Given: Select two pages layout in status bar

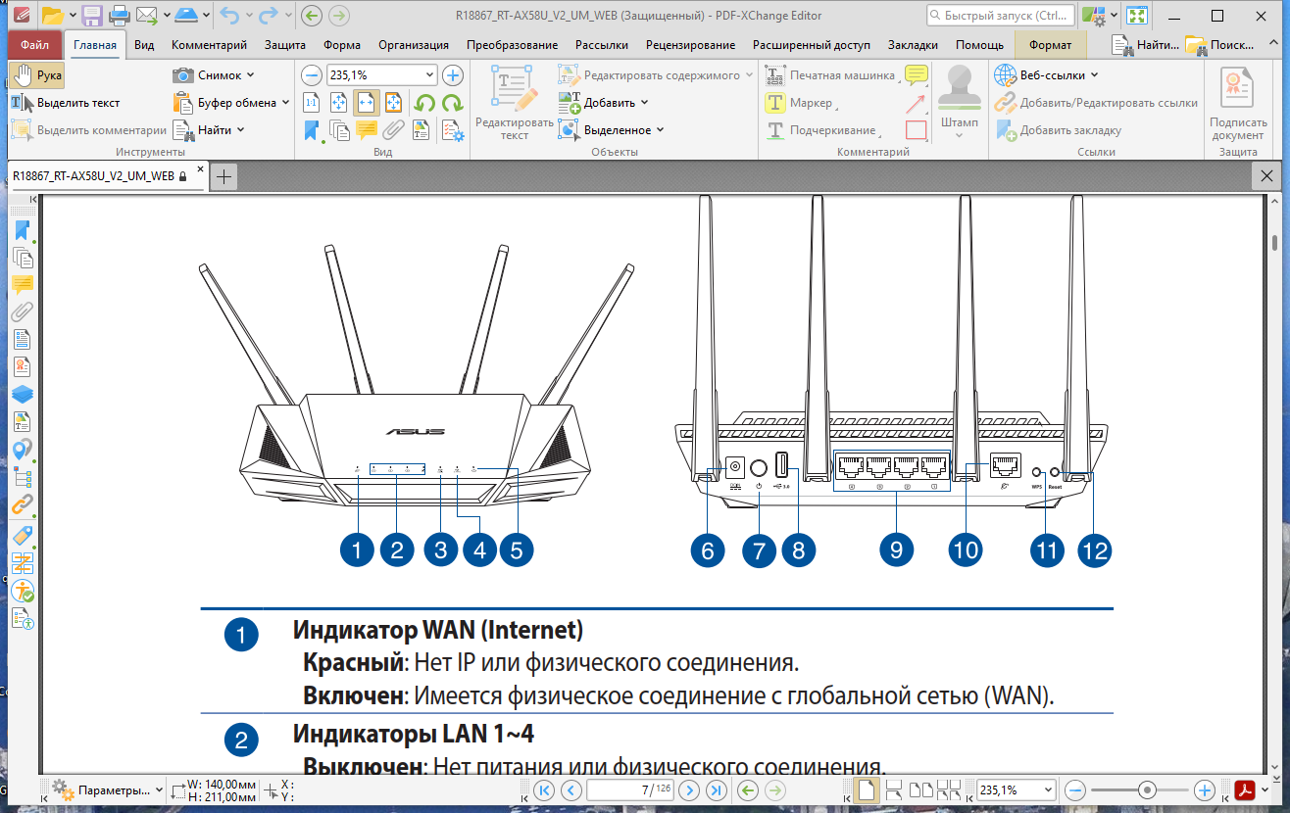Looking at the screenshot, I should point(921,789).
